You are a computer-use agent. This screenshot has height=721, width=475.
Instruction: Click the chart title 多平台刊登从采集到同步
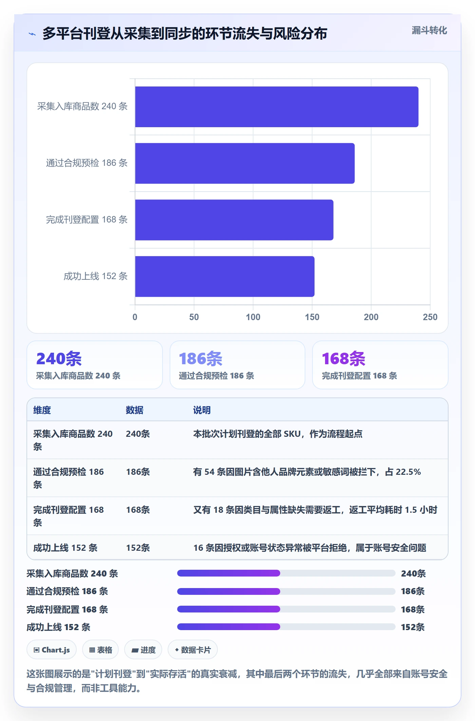(x=185, y=34)
